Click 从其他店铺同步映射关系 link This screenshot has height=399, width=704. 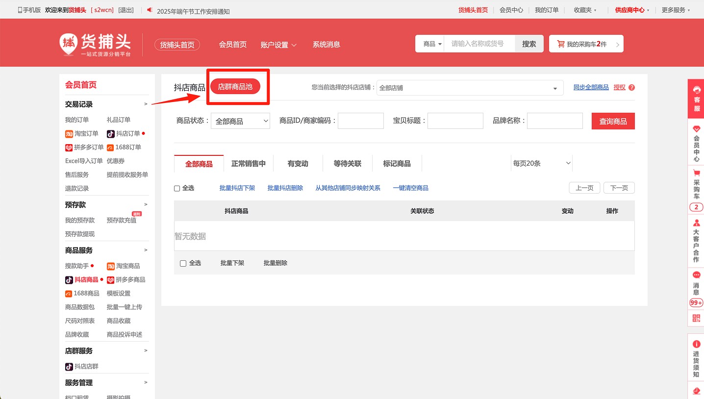pyautogui.click(x=348, y=188)
